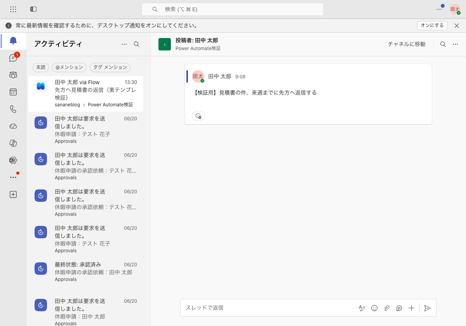
Task: Open the app launcher grid icon
Action: (x=13, y=9)
